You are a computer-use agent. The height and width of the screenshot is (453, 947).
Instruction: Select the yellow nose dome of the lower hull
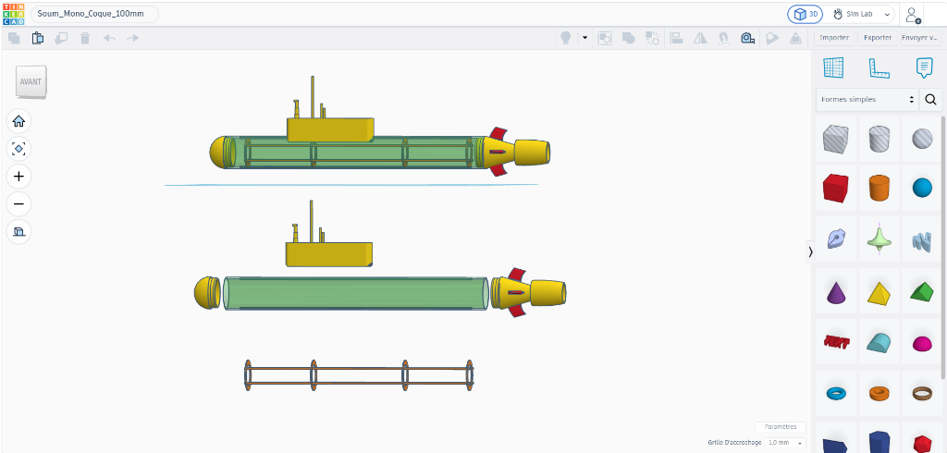point(208,294)
